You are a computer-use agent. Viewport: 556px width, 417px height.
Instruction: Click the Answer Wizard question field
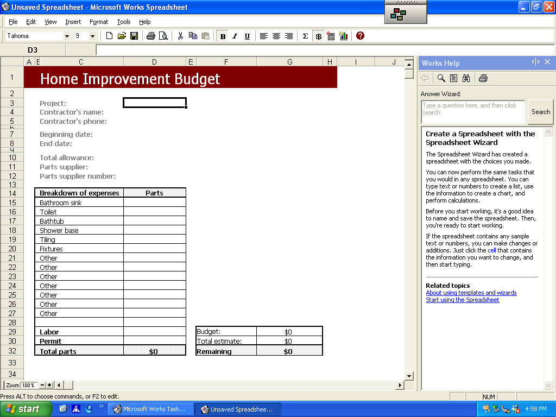click(x=472, y=112)
